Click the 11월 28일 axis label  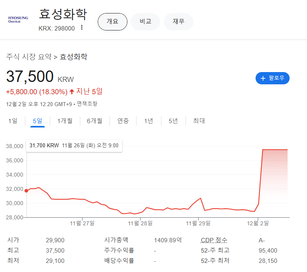point(140,223)
